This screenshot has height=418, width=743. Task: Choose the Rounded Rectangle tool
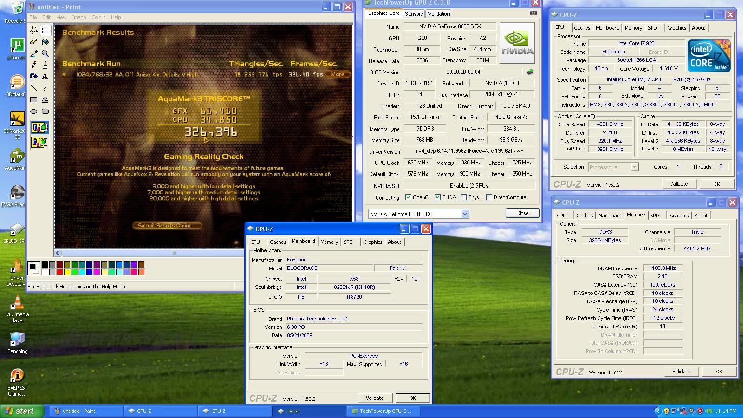coord(46,111)
